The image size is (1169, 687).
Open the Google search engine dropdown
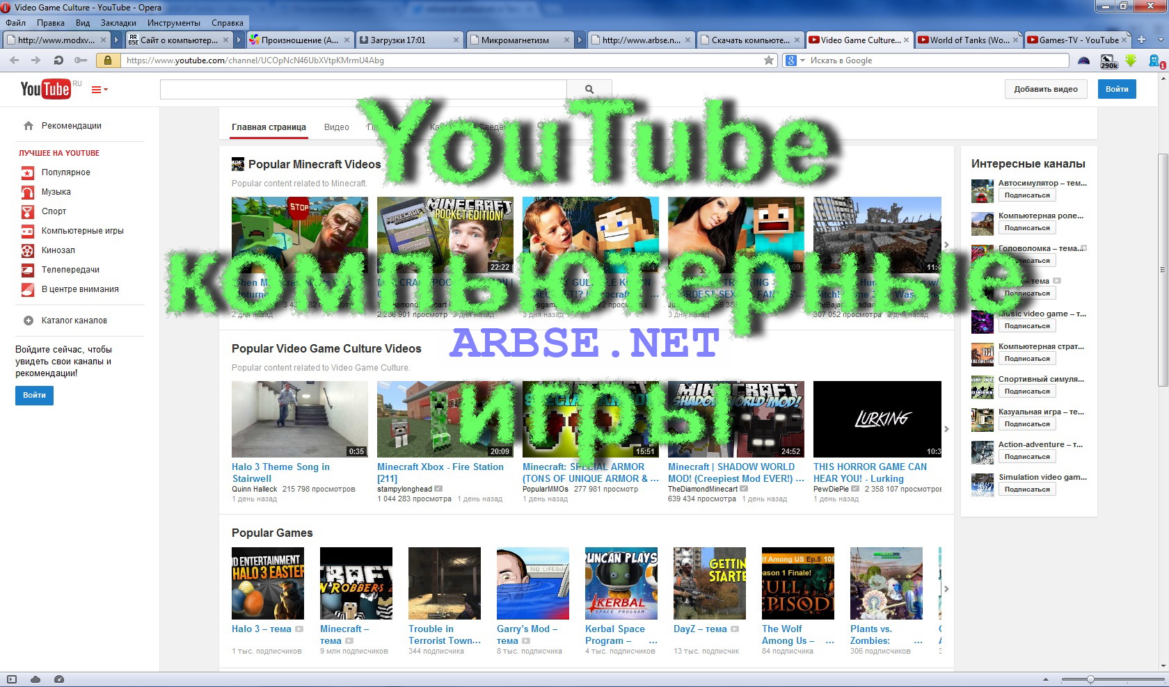795,60
